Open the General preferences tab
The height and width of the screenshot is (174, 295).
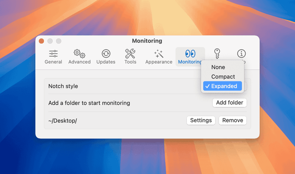point(53,57)
